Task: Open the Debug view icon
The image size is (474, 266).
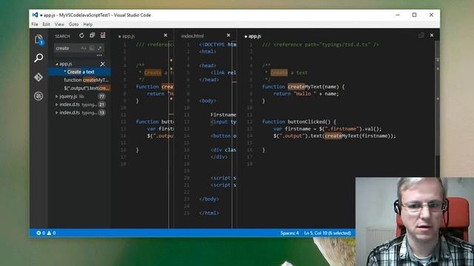Action: pos(39,96)
